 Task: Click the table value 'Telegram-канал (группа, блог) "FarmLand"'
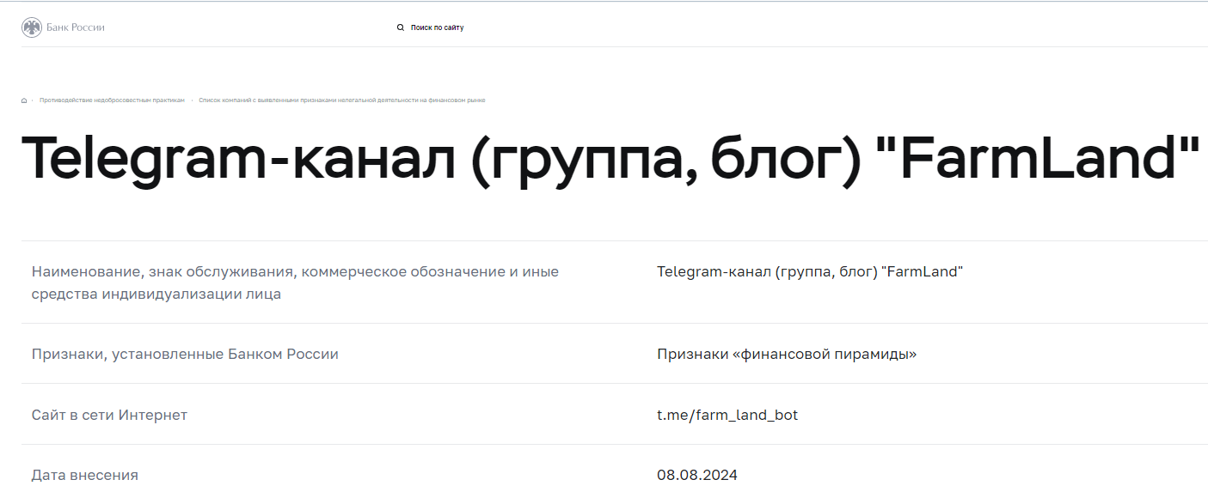point(810,271)
